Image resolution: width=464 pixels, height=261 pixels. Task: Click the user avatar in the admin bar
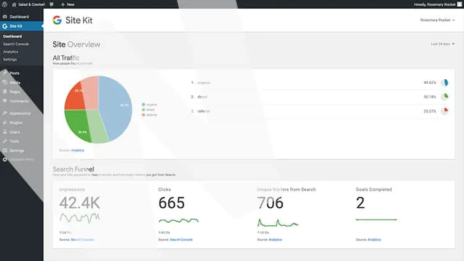(460, 4)
